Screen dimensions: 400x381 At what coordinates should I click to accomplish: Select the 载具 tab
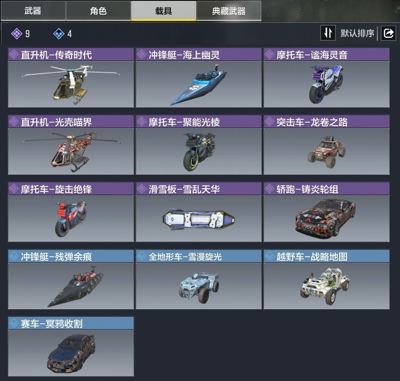pyautogui.click(x=163, y=11)
